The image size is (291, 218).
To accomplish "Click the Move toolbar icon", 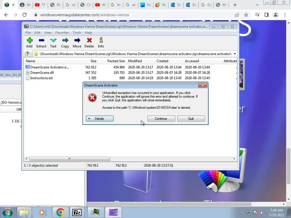I will 77,43.
